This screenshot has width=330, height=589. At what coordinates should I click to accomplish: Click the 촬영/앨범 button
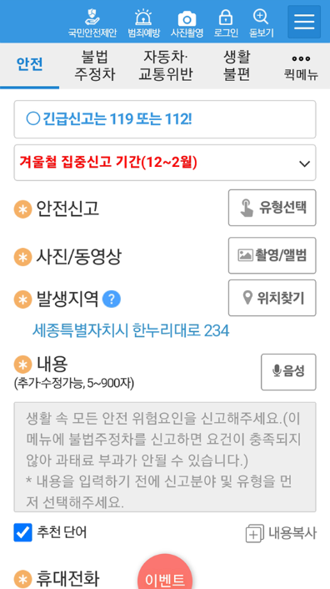pyautogui.click(x=272, y=255)
